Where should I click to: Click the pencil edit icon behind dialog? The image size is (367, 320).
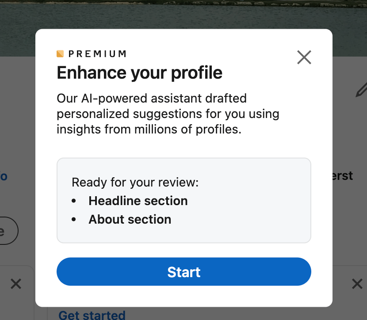pos(361,89)
